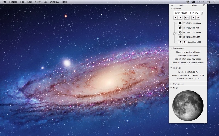Click the back arrow in the pair before Now
Screen dimensions: 219x136
175,18
